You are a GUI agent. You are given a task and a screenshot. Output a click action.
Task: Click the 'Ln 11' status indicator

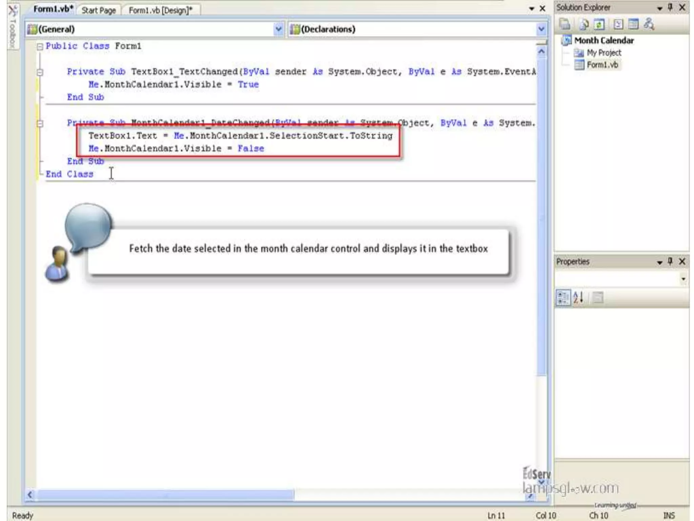496,515
